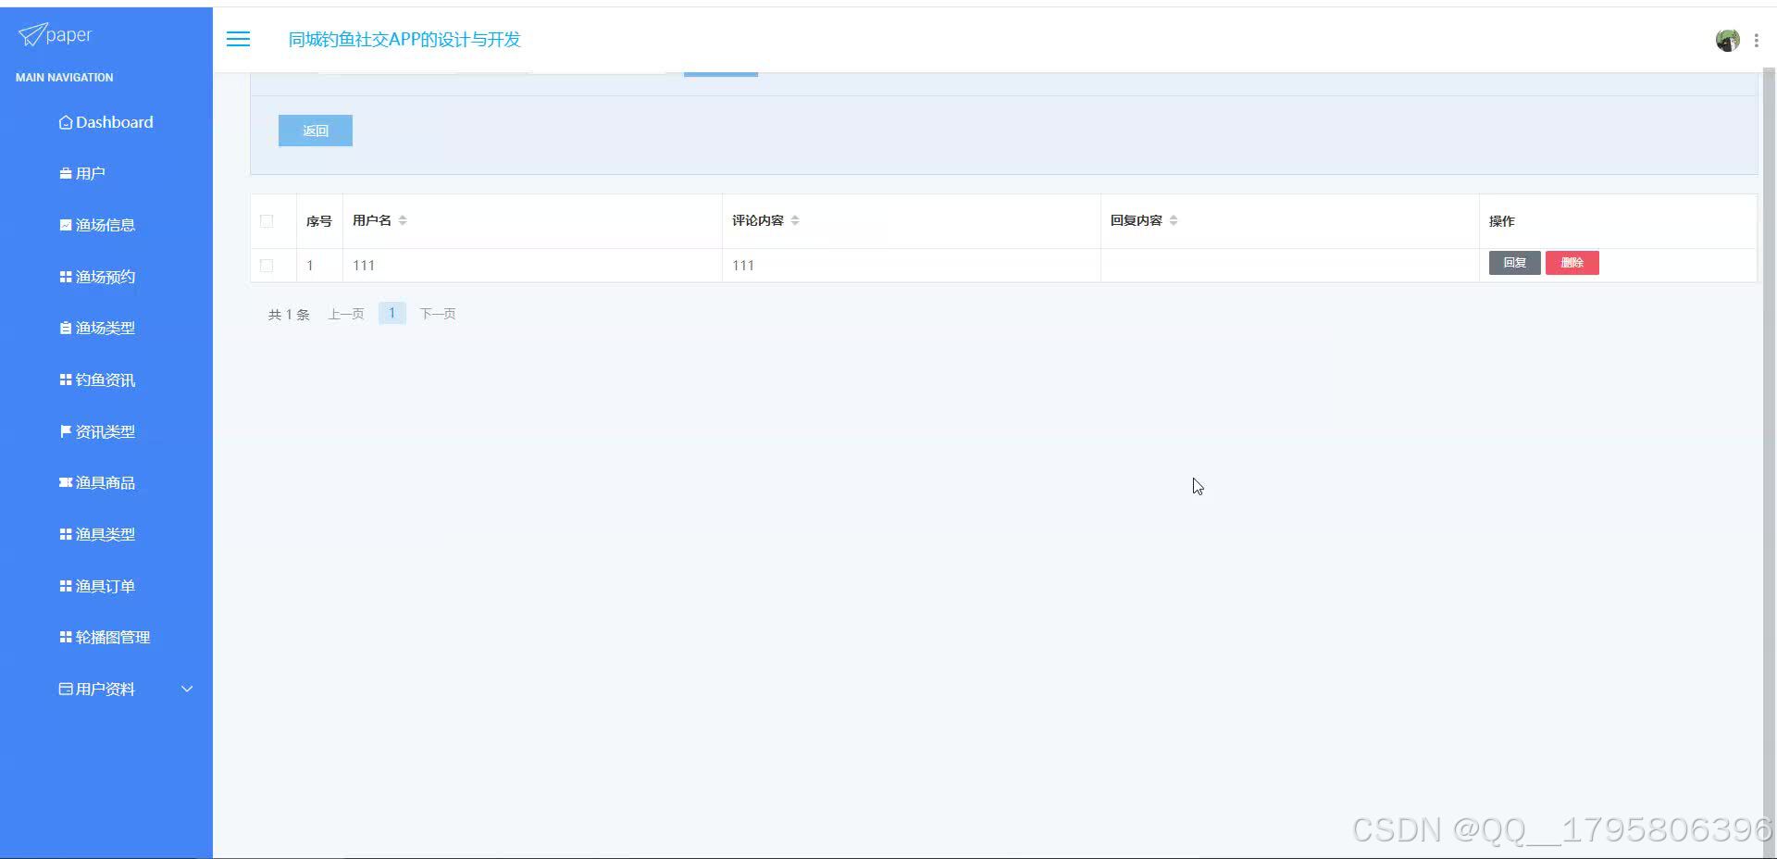Click the 用户名 cell showing 111
Screen dimensions: 1777x859
click(532, 265)
